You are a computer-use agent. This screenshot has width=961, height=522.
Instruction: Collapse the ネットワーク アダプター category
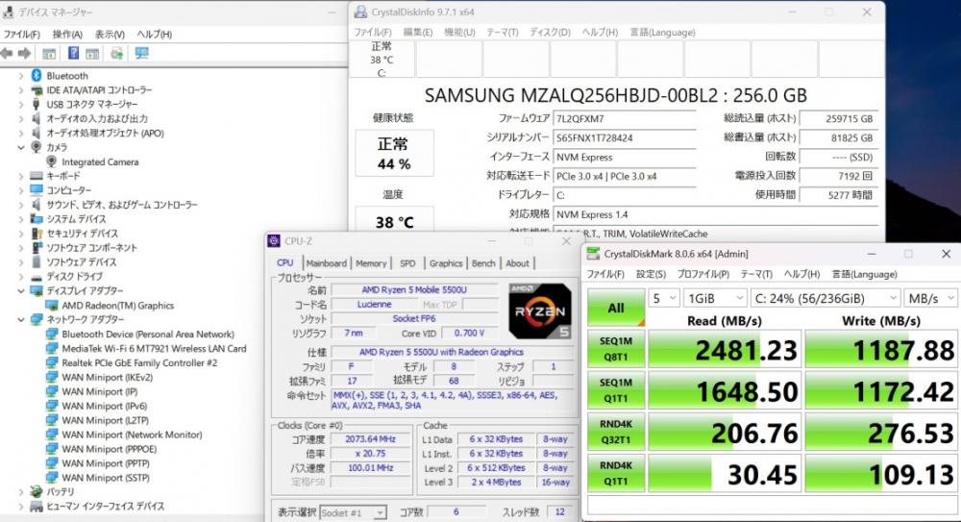point(21,319)
